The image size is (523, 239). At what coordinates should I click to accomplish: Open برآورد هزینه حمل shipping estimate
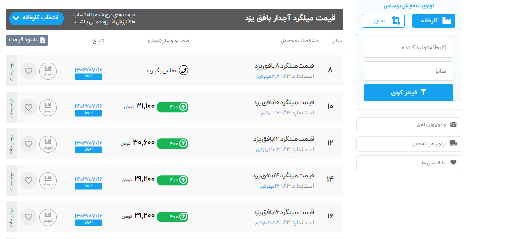[x=408, y=144]
